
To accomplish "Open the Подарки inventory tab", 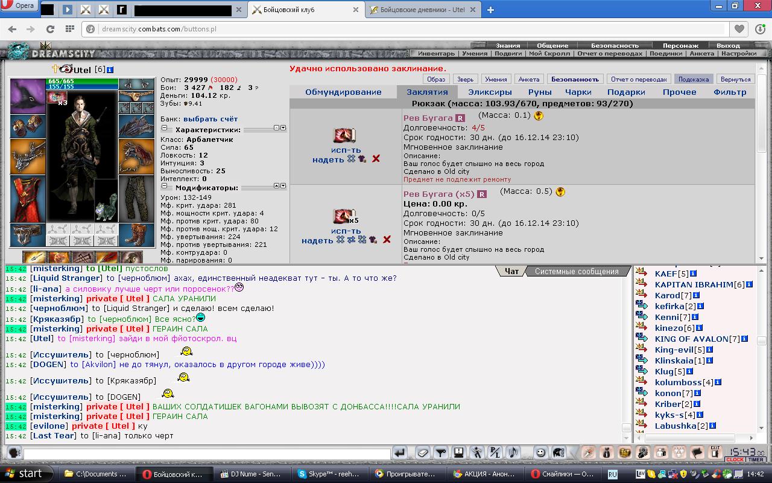I will 626,92.
